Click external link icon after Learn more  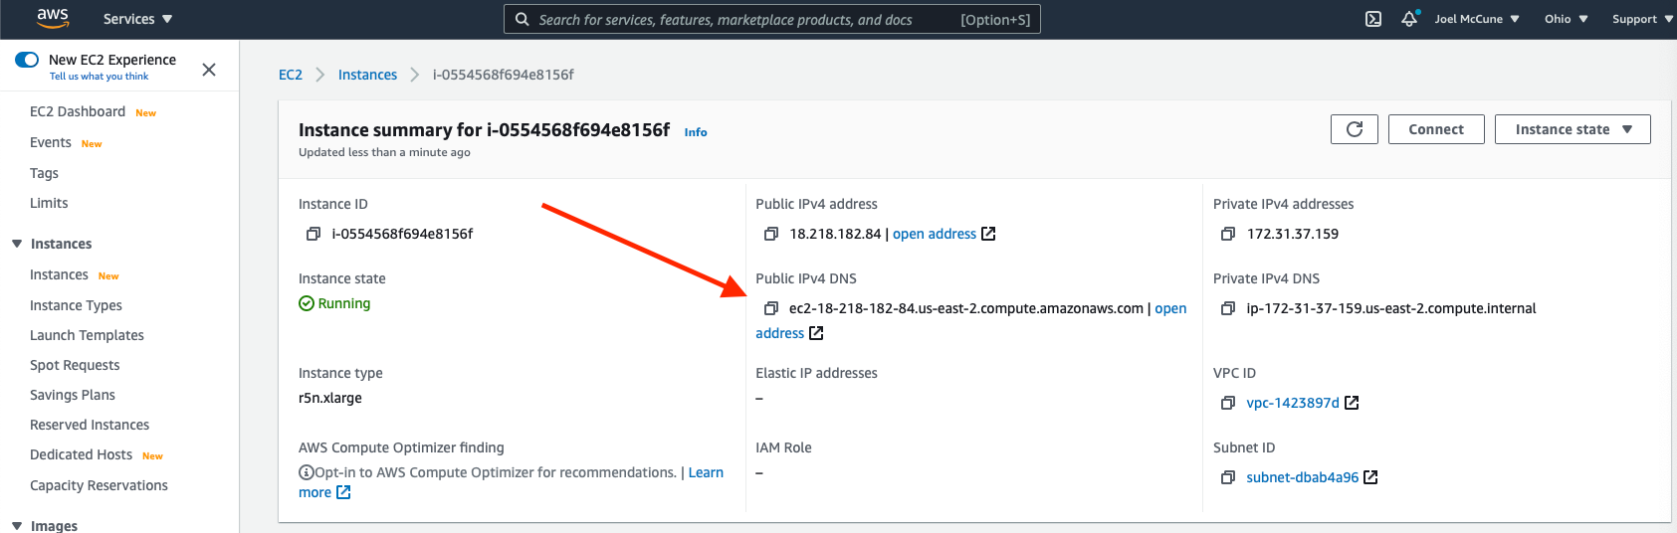click(343, 492)
